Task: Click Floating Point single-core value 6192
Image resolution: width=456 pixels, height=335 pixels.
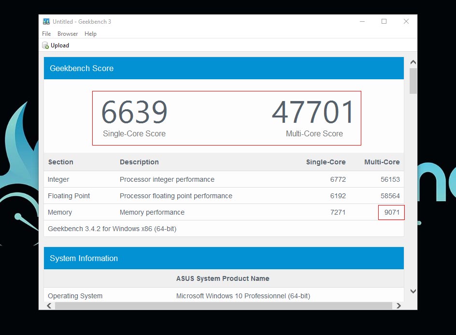Action: [338, 196]
